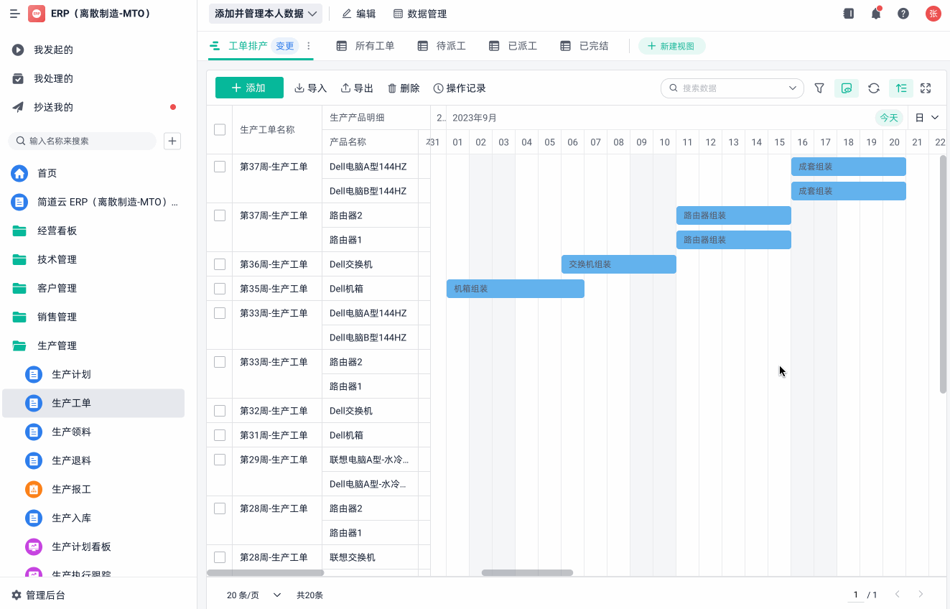The height and width of the screenshot is (609, 950).
Task: Switch to the 已完结 tab
Action: click(x=593, y=45)
